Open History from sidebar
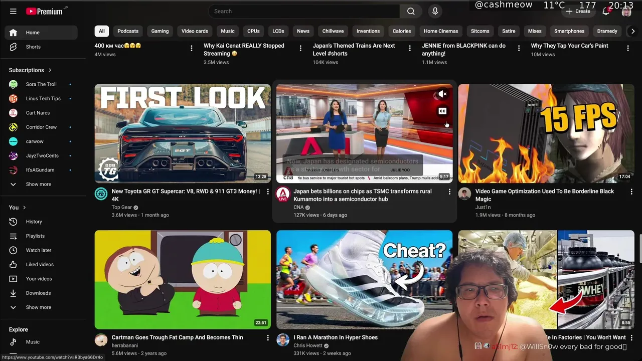Viewport: 642px width, 361px height. (x=41, y=222)
